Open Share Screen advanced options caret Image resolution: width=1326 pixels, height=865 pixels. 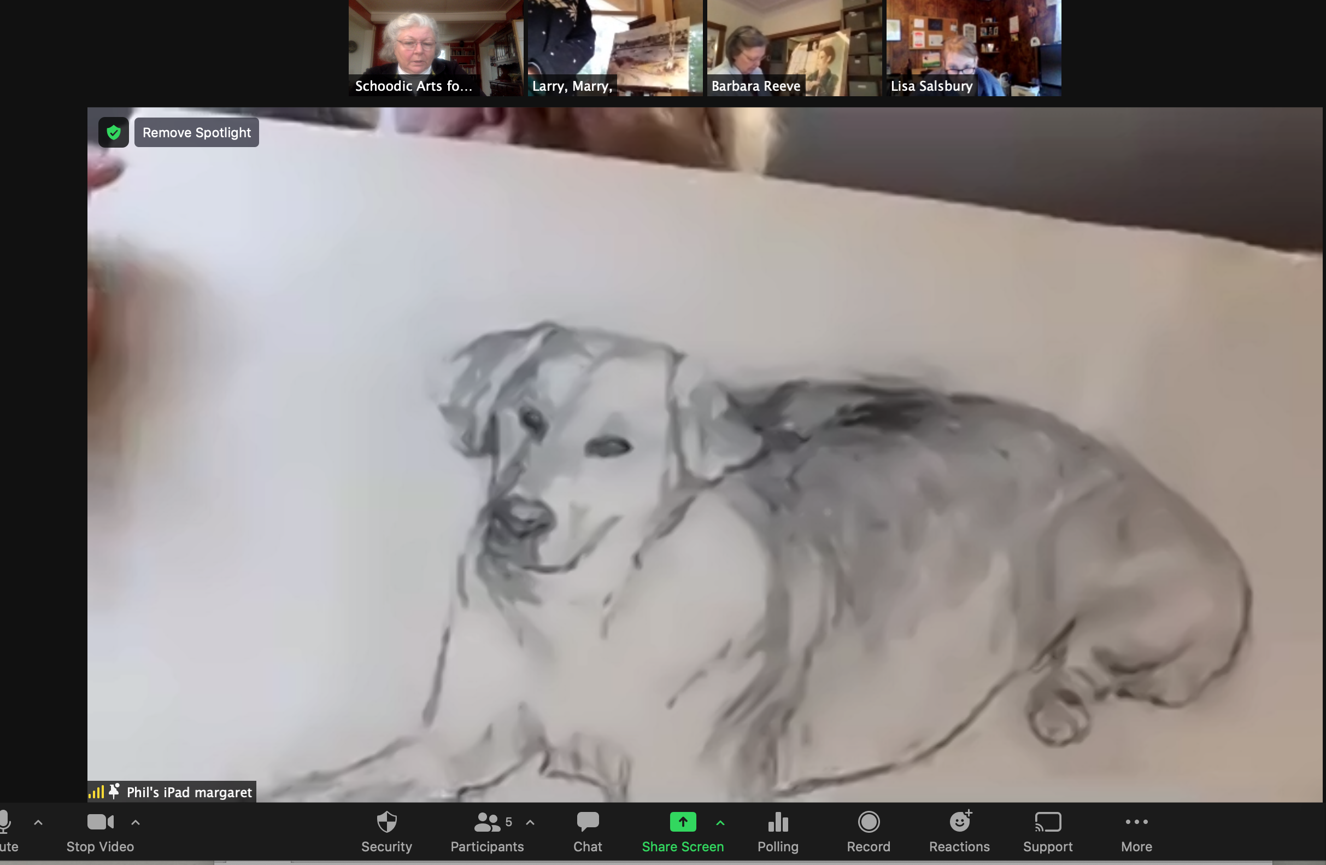click(720, 822)
